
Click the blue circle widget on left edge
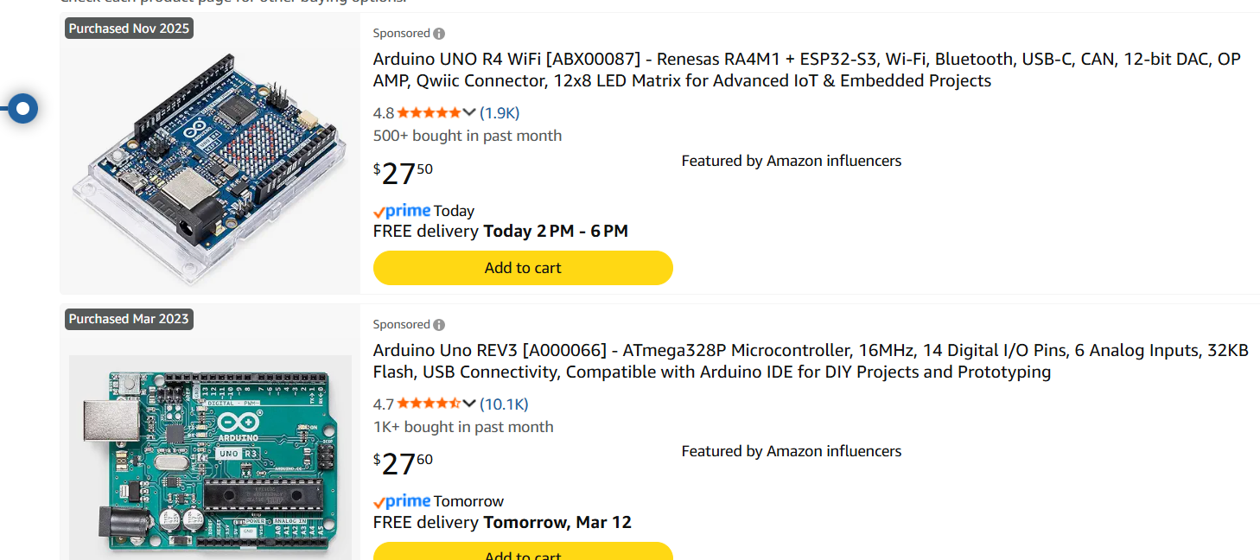[23, 109]
